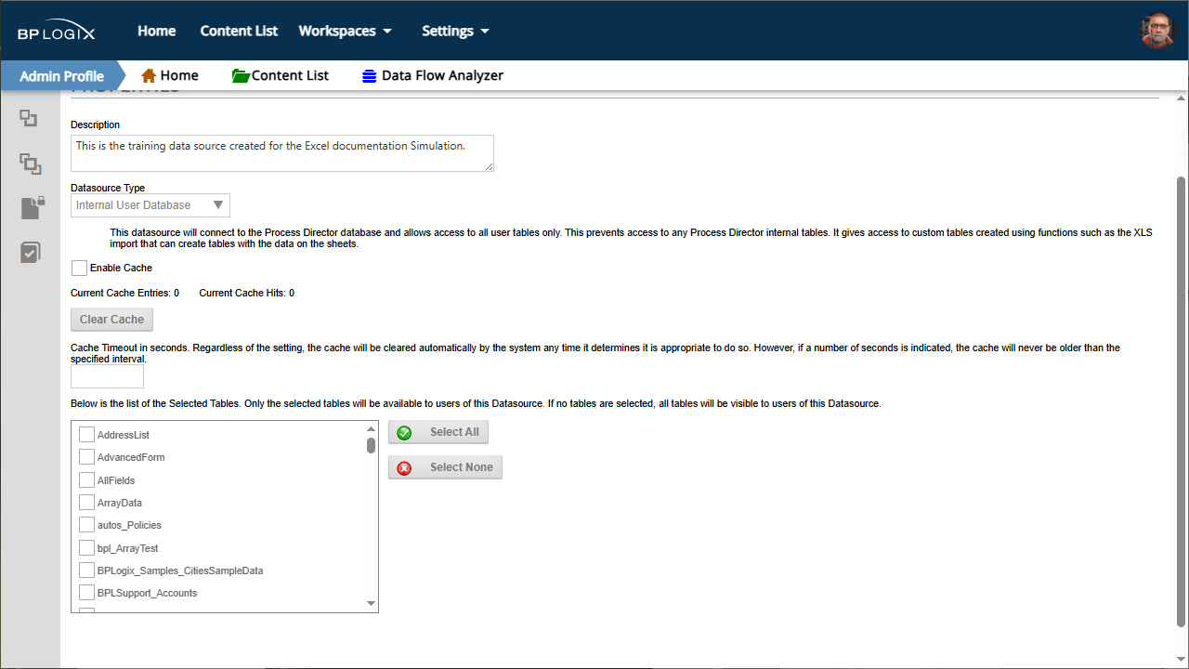The width and height of the screenshot is (1189, 669).
Task: Open Home in the top navigation bar
Action: tap(157, 31)
